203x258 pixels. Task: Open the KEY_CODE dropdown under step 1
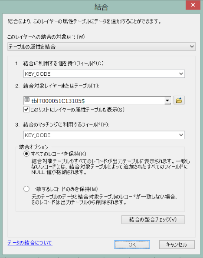(104, 74)
